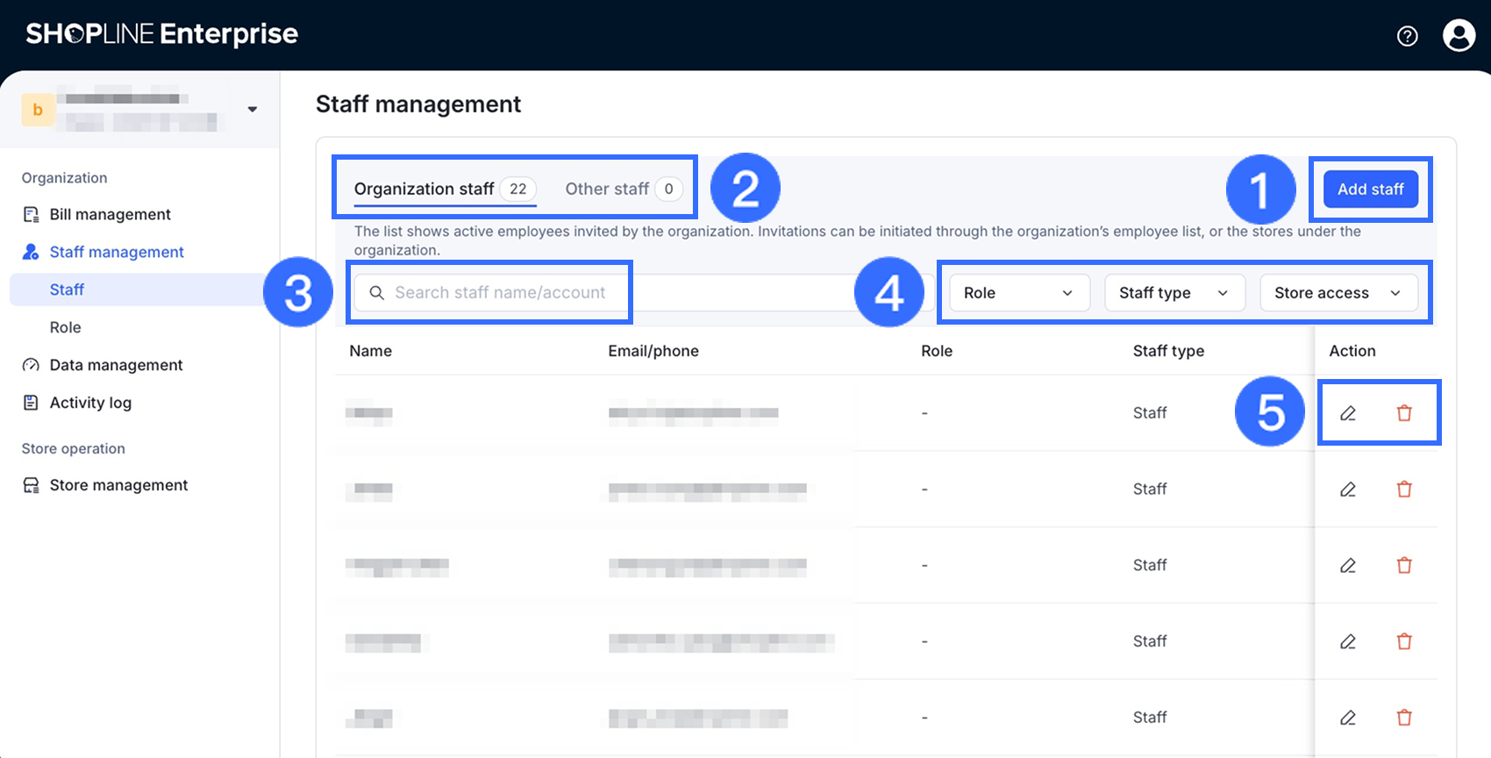The height and width of the screenshot is (758, 1491).
Task: Click the Email/phone column header
Action: 653,351
